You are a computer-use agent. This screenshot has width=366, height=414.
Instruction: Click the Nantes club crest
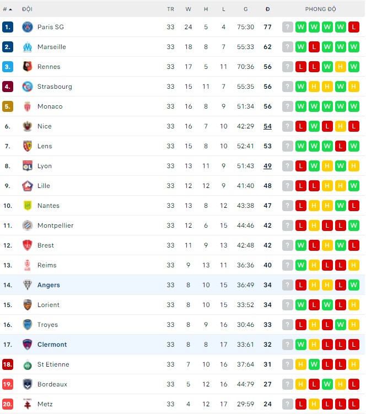28,206
